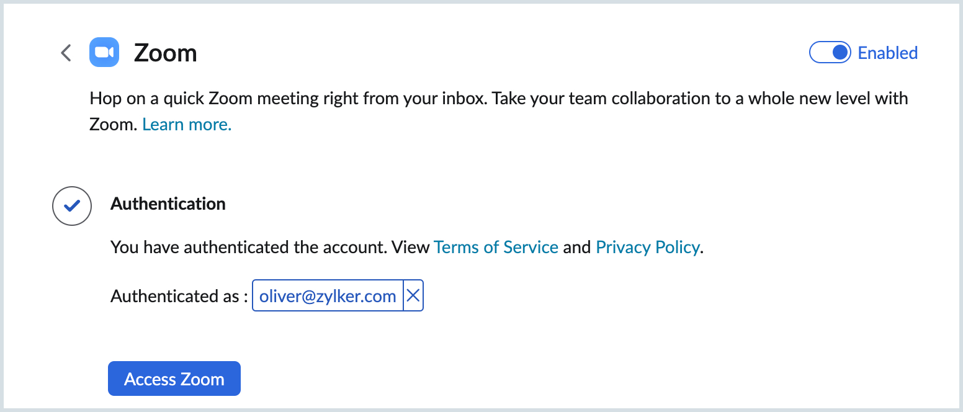
Task: Click the Zoom page title
Action: [166, 54]
